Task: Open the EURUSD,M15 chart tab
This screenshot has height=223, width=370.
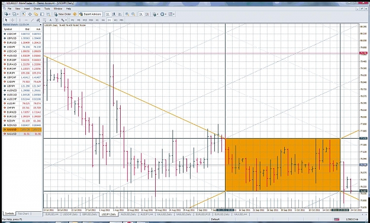Action: (204, 215)
